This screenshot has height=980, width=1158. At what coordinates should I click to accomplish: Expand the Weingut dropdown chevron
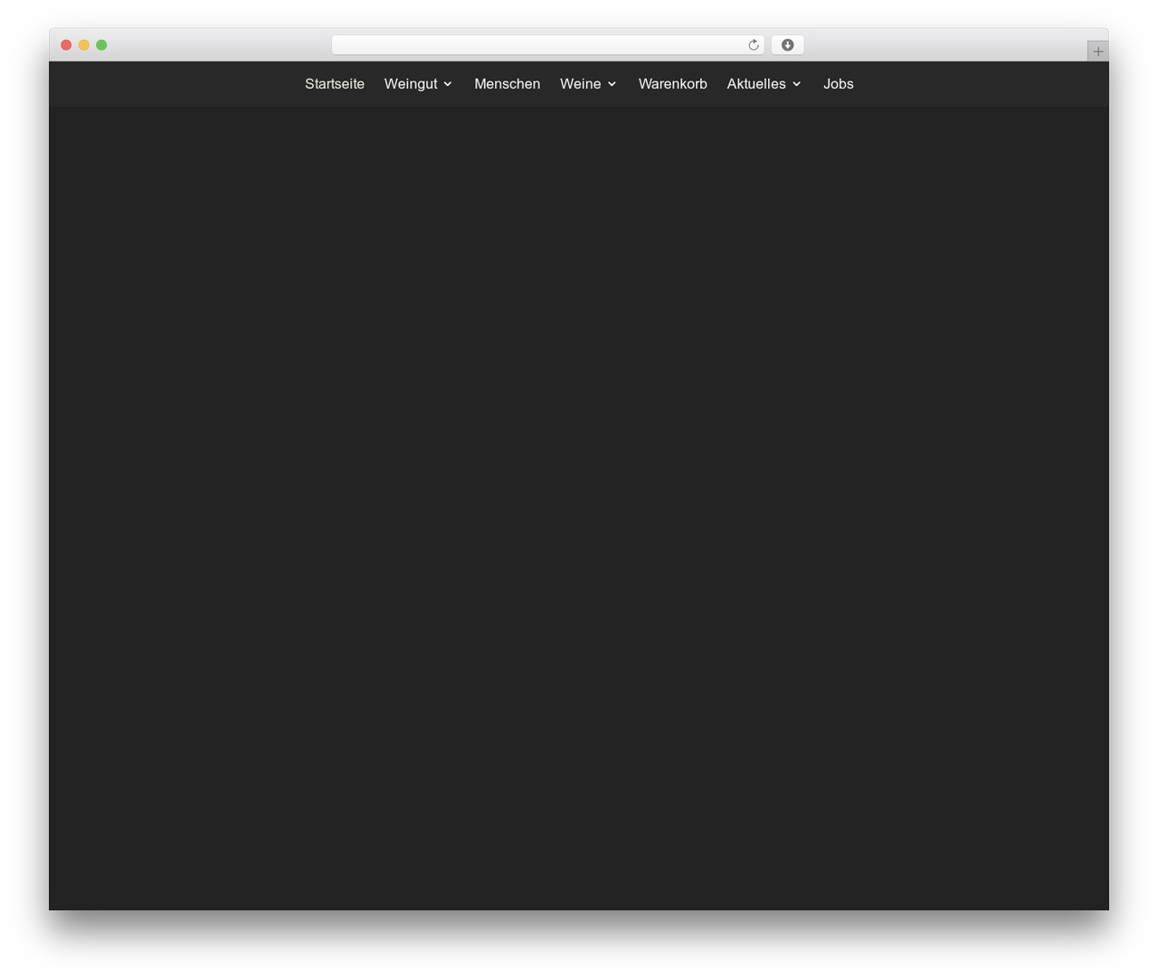point(448,84)
